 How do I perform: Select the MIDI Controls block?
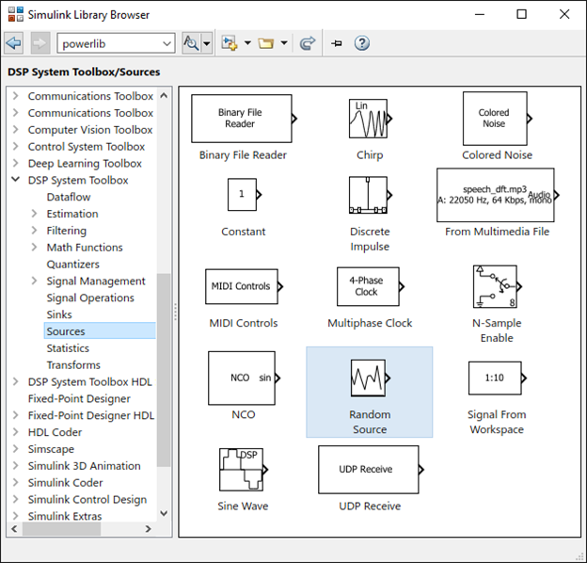[244, 286]
